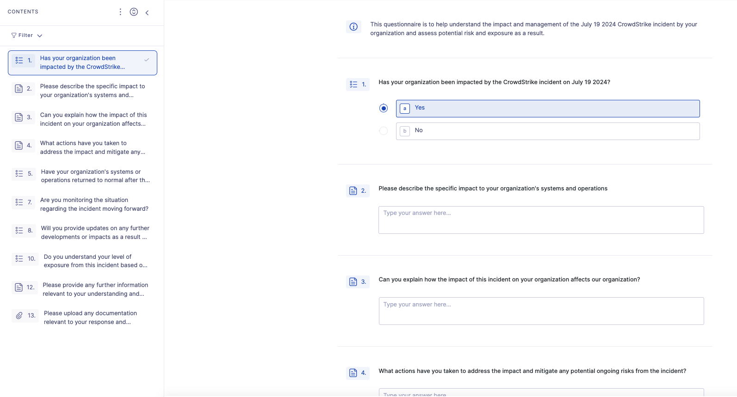Click the info icon beside questionnaire description
Screen dimensions: 737x397
pyautogui.click(x=353, y=27)
